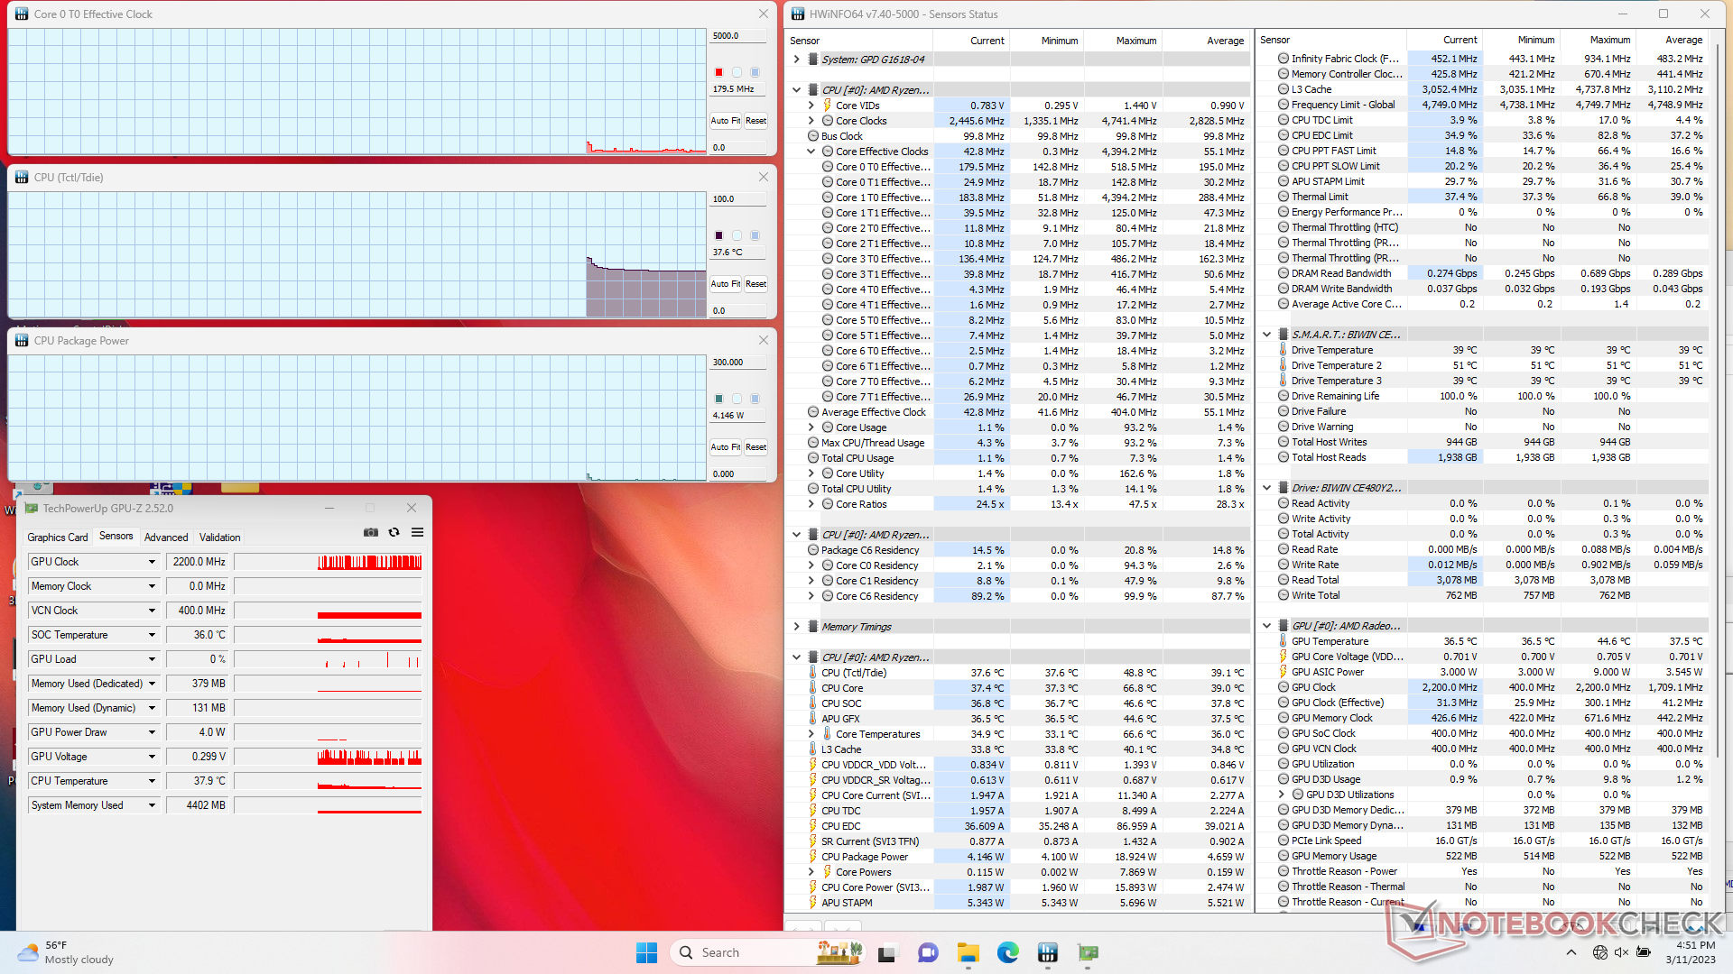Collapse Core Effective Clocks tree
Image resolution: width=1733 pixels, height=974 pixels.
811,152
